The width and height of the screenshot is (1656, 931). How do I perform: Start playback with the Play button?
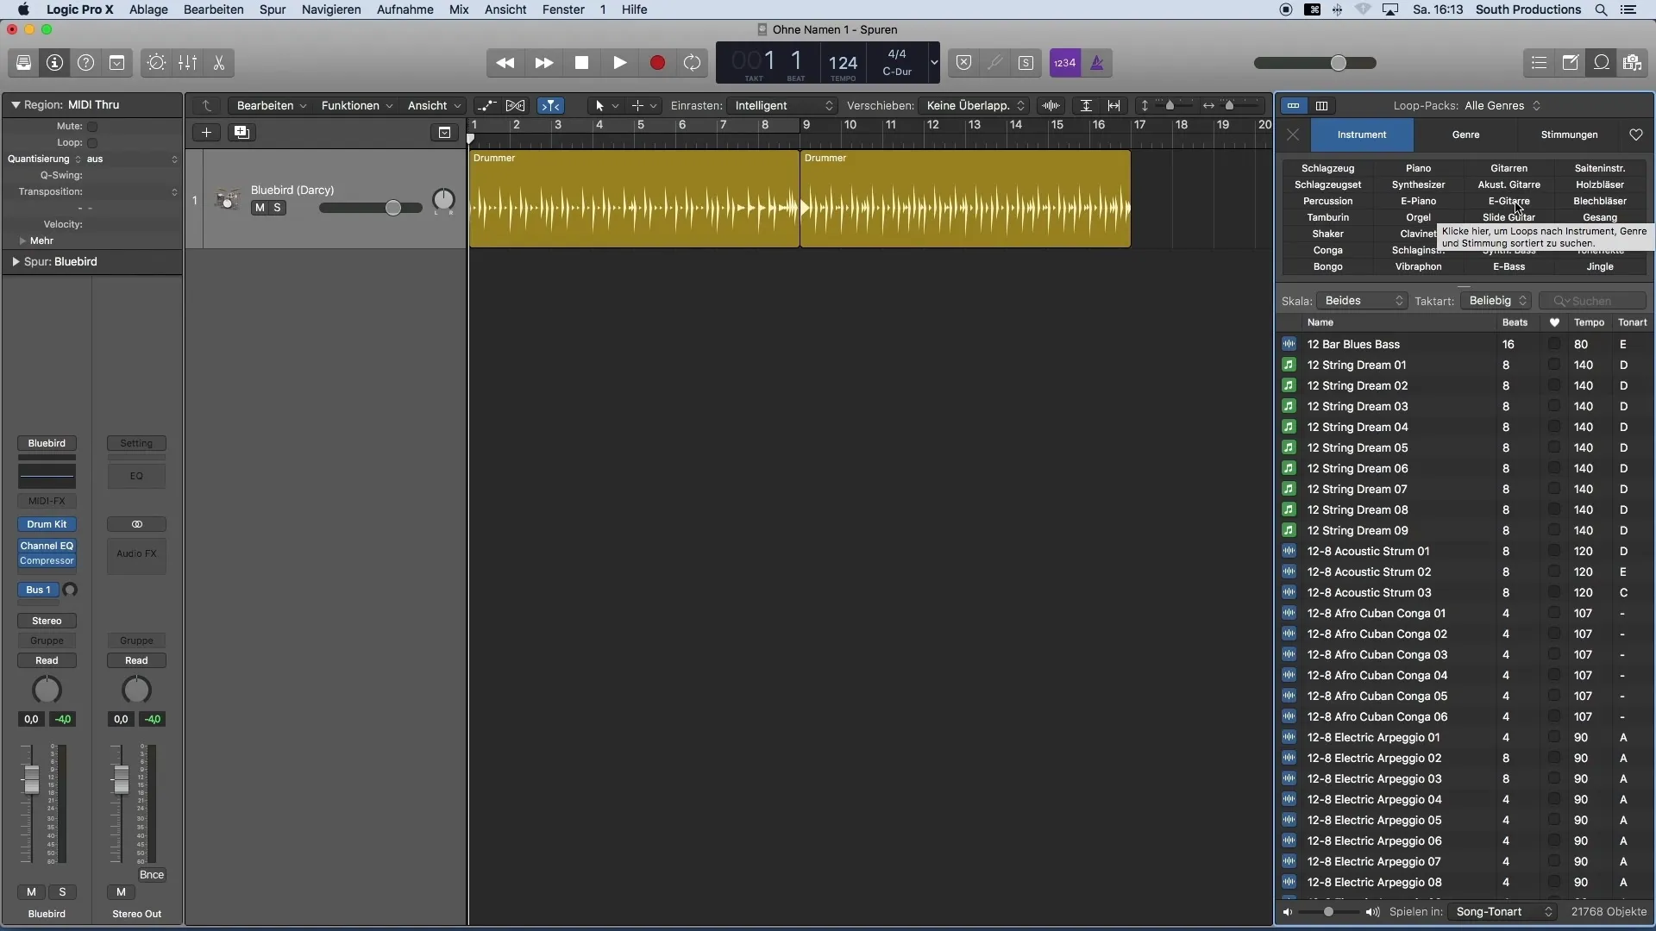click(x=619, y=63)
